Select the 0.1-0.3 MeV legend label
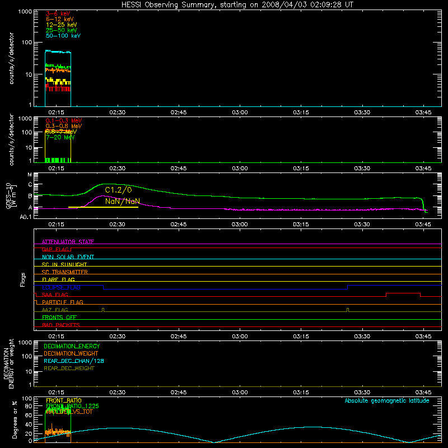Image resolution: width=448 pixels, height=448 pixels. [x=64, y=120]
